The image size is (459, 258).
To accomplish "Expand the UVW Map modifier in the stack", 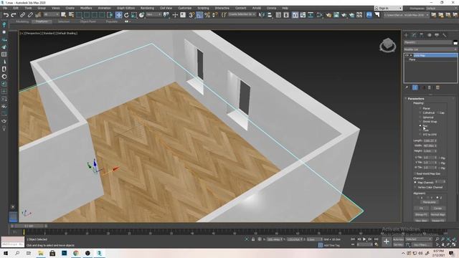I will 411,55.
